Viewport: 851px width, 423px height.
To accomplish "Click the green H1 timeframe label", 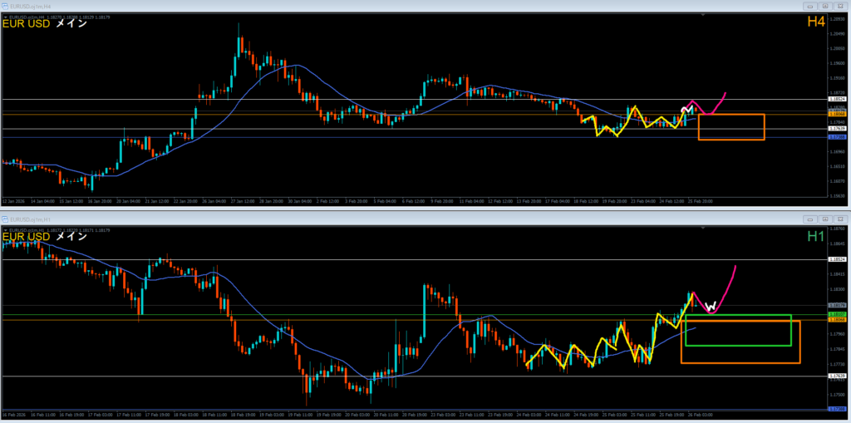I will [x=816, y=236].
